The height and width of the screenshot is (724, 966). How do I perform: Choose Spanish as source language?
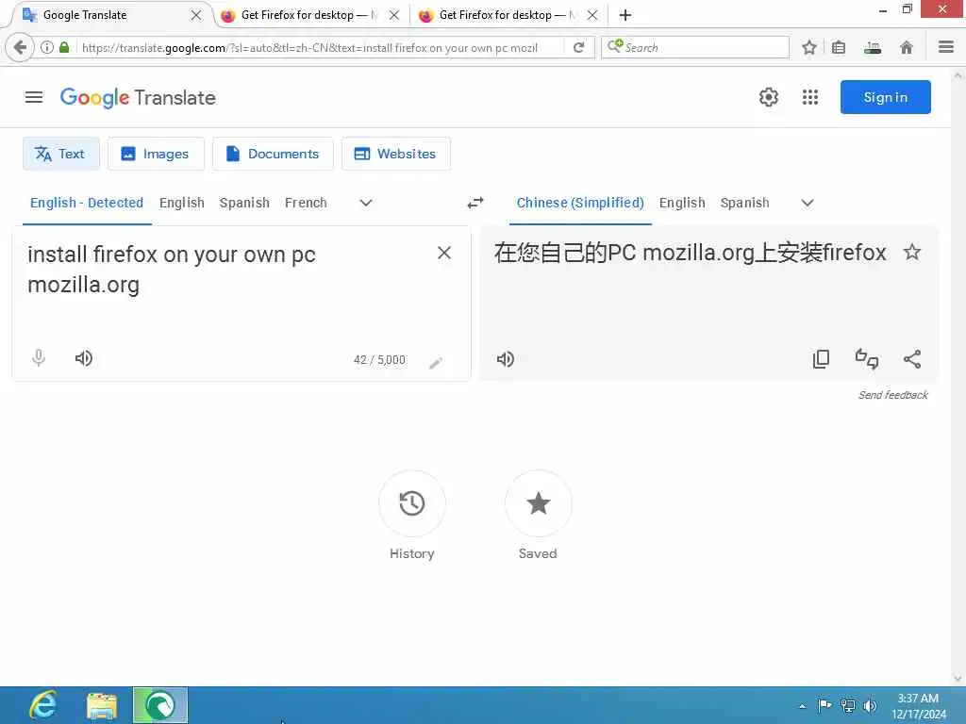click(x=244, y=203)
